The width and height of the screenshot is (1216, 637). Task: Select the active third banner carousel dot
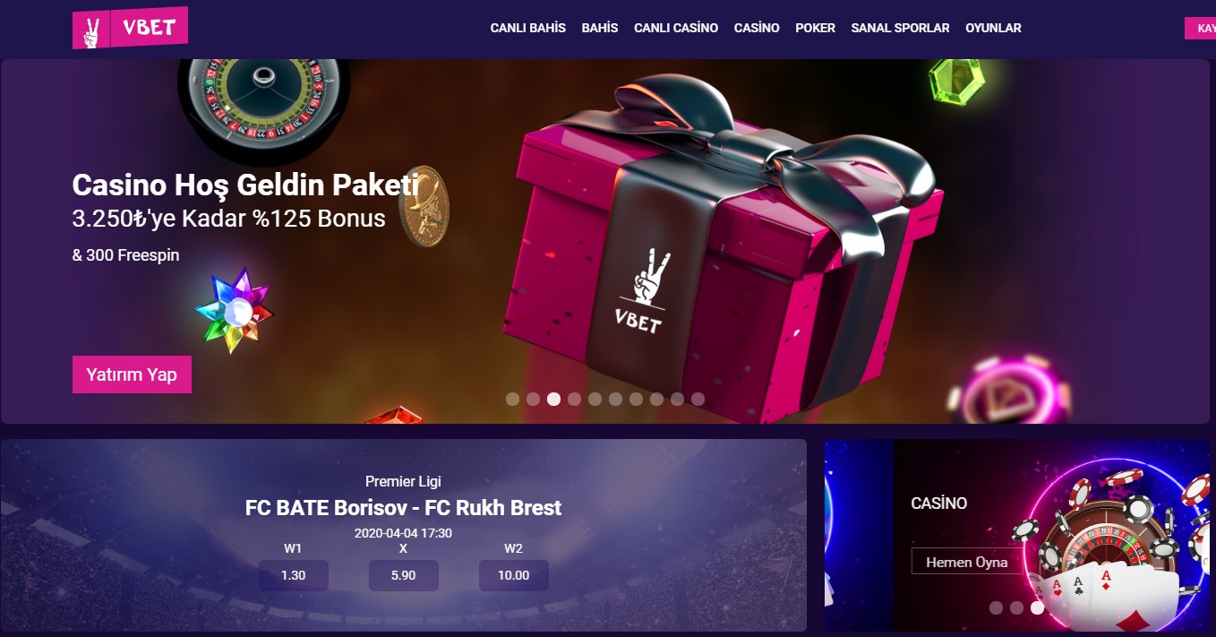coord(553,400)
